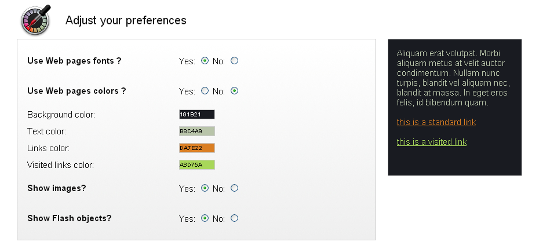The image size is (543, 249).
Task: Choose No for Use Web pages colors
Action: 235,90
